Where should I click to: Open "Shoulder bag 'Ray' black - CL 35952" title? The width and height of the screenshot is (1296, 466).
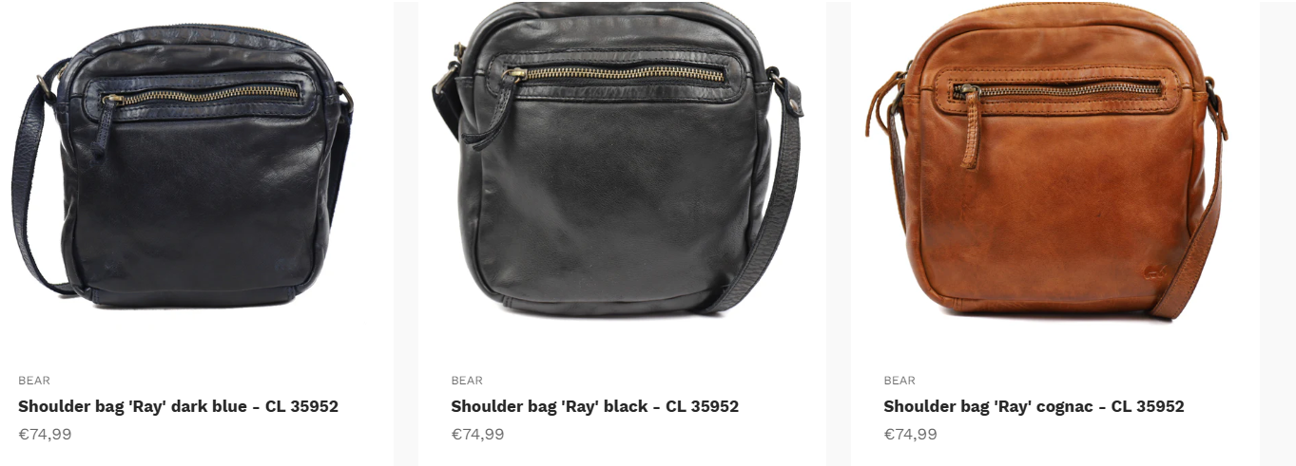[594, 406]
